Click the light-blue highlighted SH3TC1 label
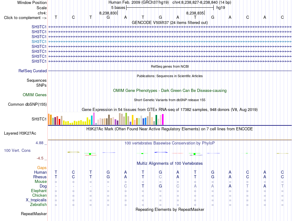Image resolution: width=292 pixels, height=221 pixels. 39,41
